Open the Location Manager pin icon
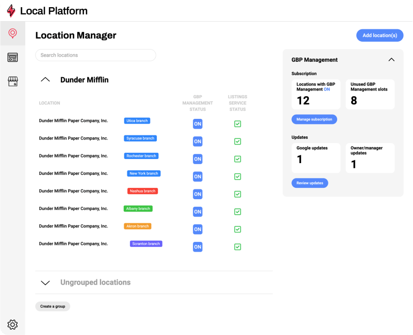Image resolution: width=413 pixels, height=335 pixels. [x=13, y=33]
